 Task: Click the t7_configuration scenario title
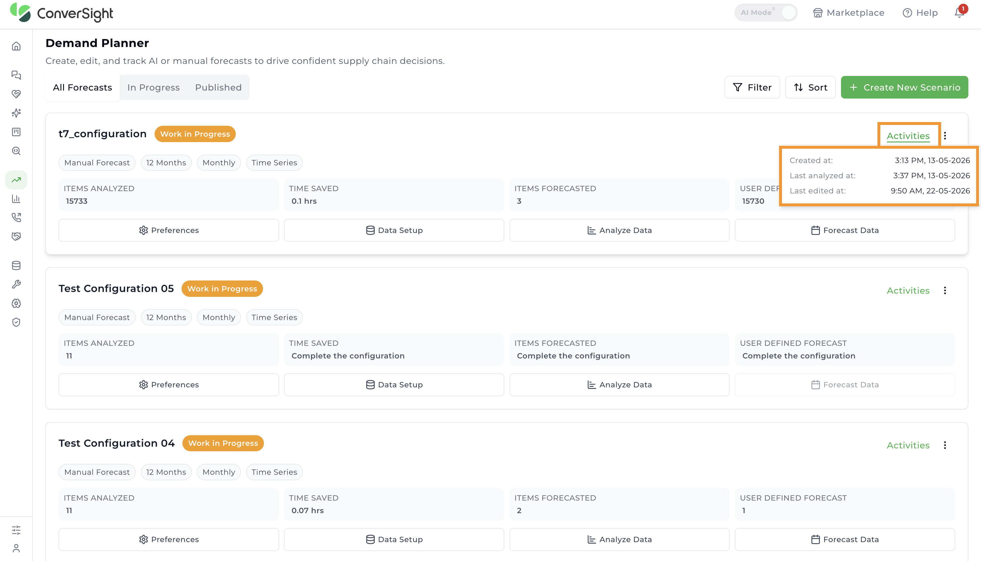click(x=103, y=134)
